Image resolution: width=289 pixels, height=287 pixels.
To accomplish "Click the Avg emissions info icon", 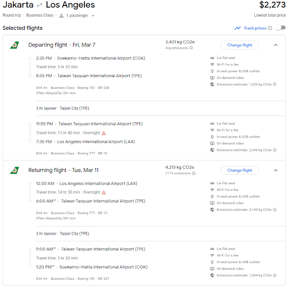I will tap(191, 48).
